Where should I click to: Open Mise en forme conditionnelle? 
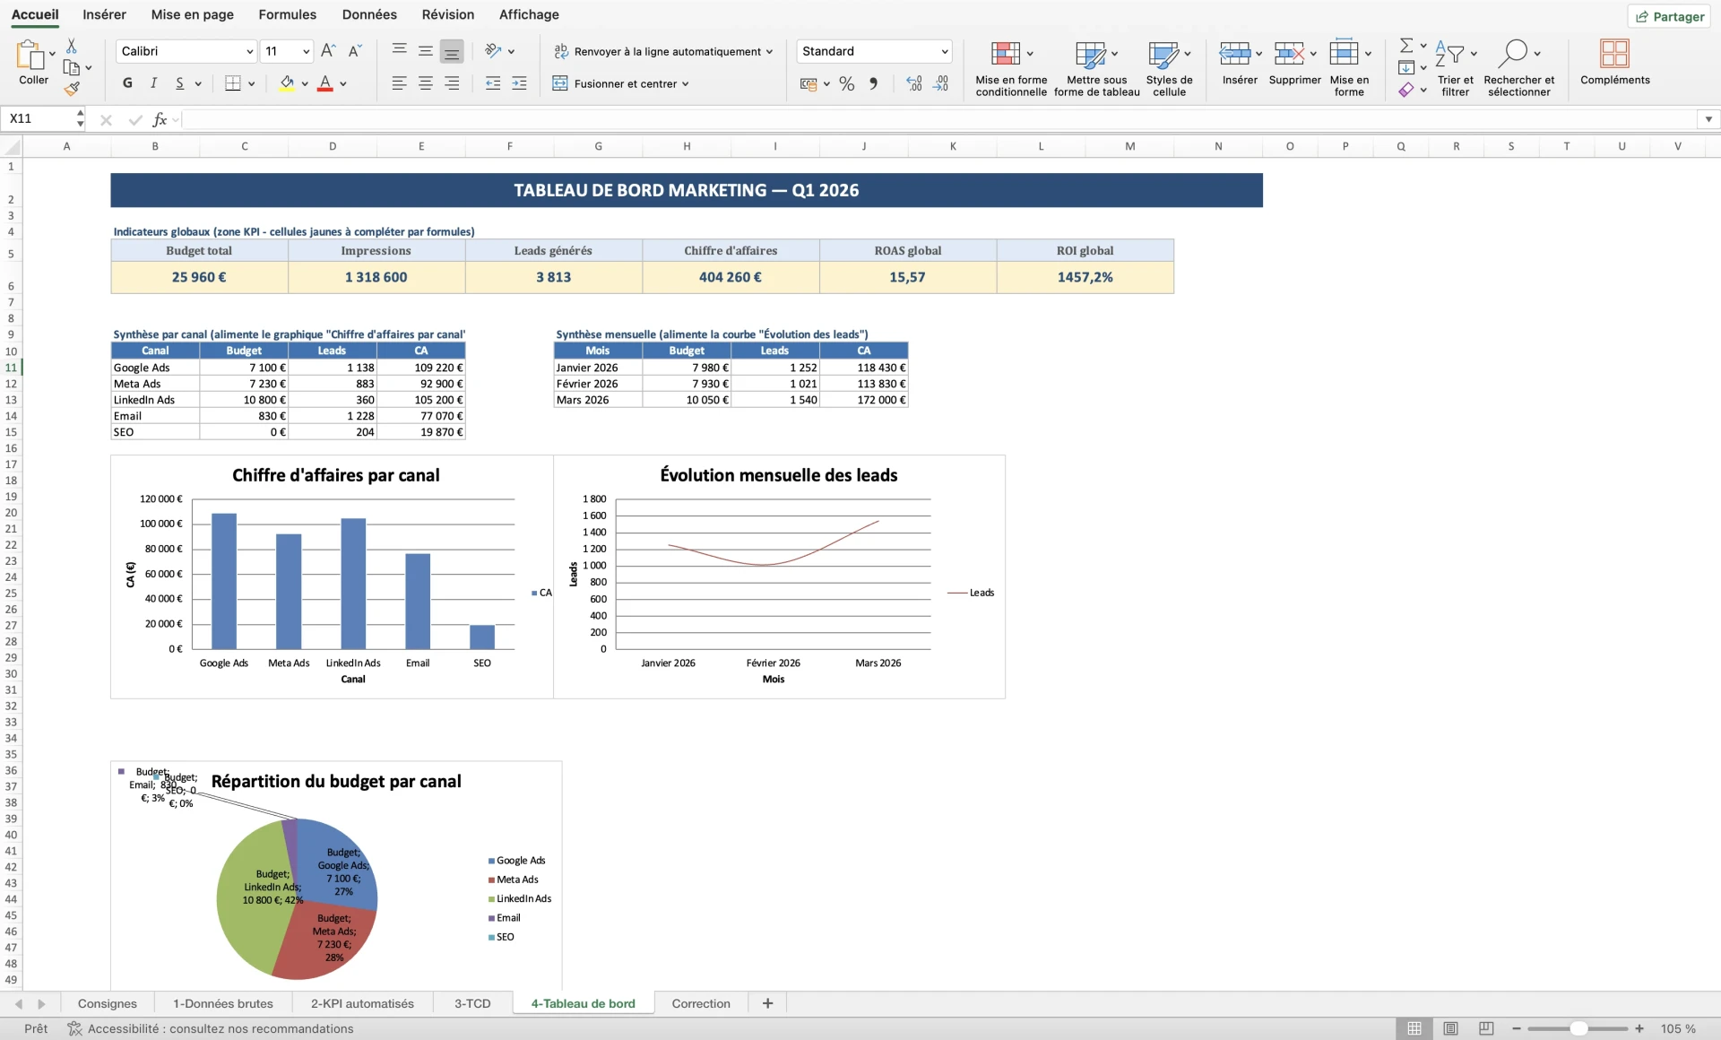pyautogui.click(x=1011, y=67)
